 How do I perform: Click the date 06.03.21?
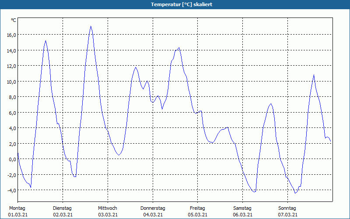(x=243, y=215)
